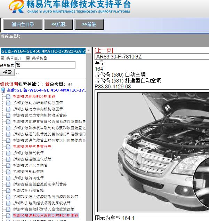Open 拆卸安装转向柱管 entry
Image resolution: width=209 pixels, height=221 pixels.
(29, 178)
